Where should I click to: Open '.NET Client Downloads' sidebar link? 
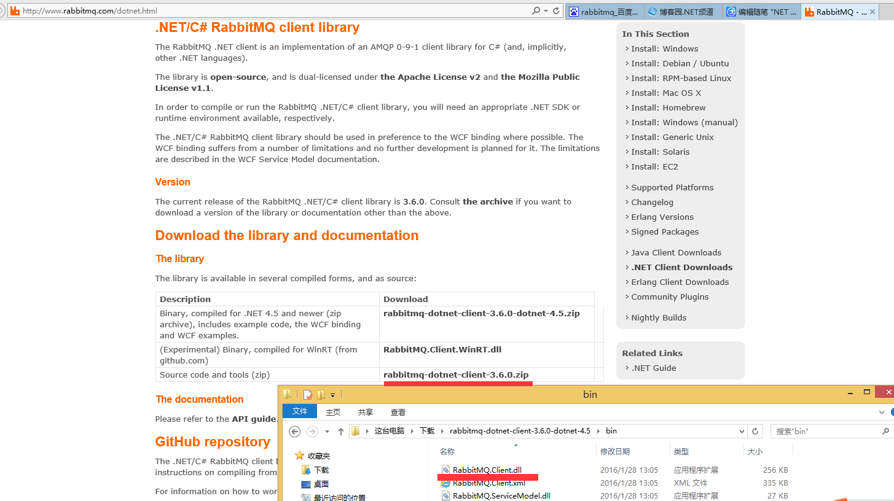pyautogui.click(x=681, y=268)
